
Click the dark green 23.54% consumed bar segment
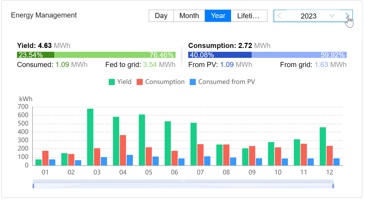(x=36, y=55)
